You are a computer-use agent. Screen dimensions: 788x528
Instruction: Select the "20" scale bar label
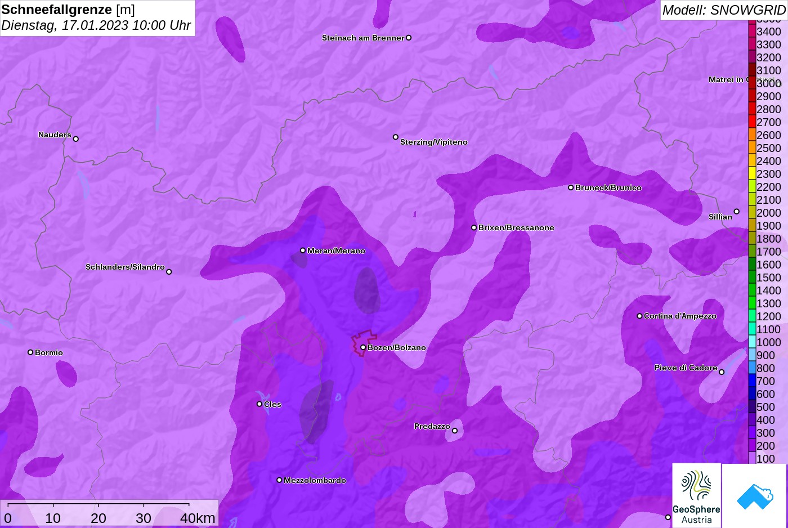tap(98, 518)
